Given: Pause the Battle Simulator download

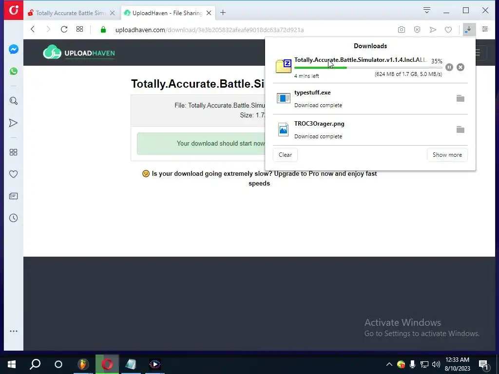Looking at the screenshot, I should coord(449,67).
